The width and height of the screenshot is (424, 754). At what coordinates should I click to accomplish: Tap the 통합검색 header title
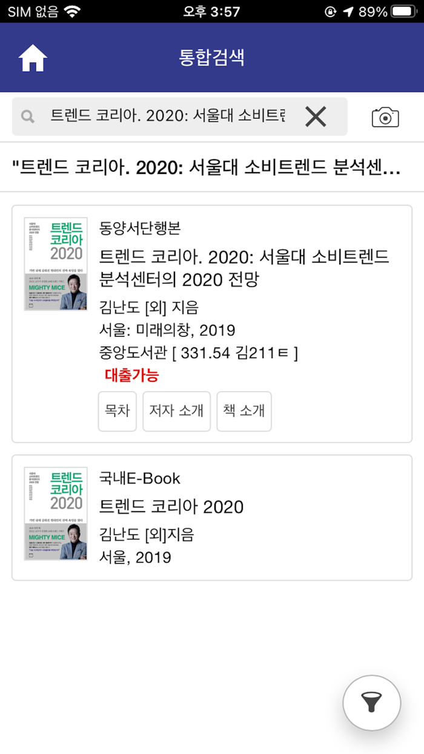click(212, 57)
